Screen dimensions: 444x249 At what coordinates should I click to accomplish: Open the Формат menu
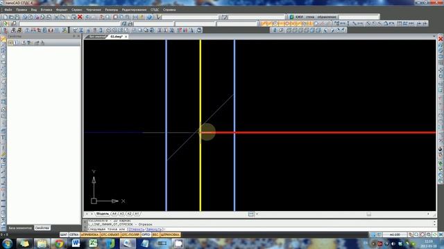click(62, 10)
